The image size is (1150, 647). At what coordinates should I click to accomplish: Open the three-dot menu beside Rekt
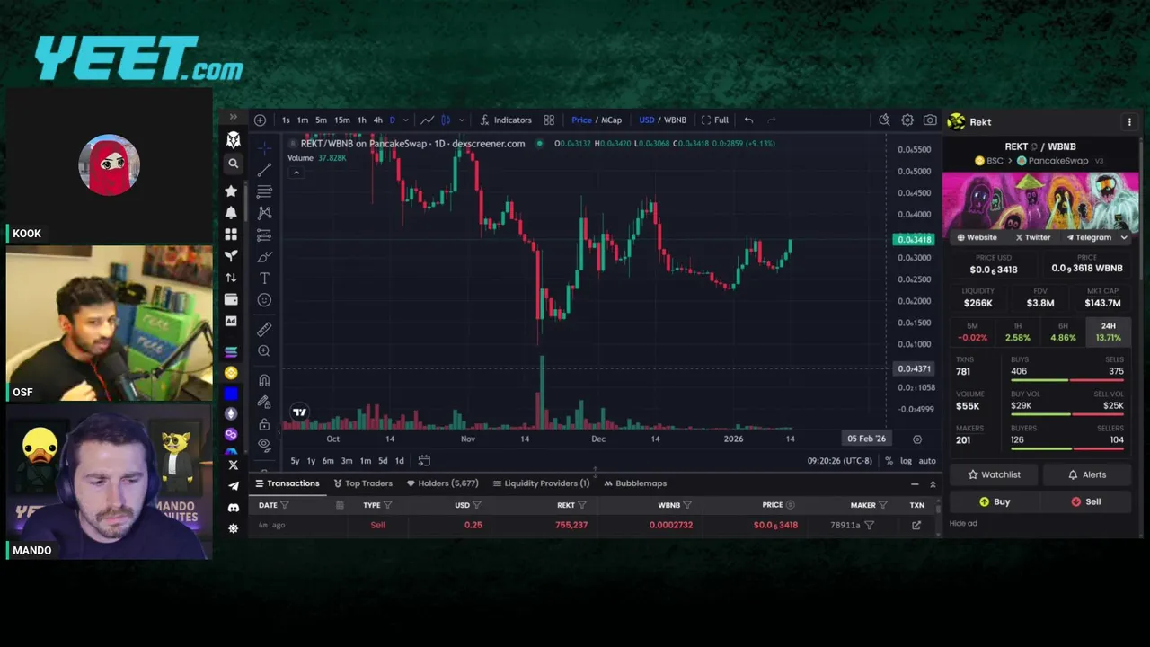tap(1129, 121)
